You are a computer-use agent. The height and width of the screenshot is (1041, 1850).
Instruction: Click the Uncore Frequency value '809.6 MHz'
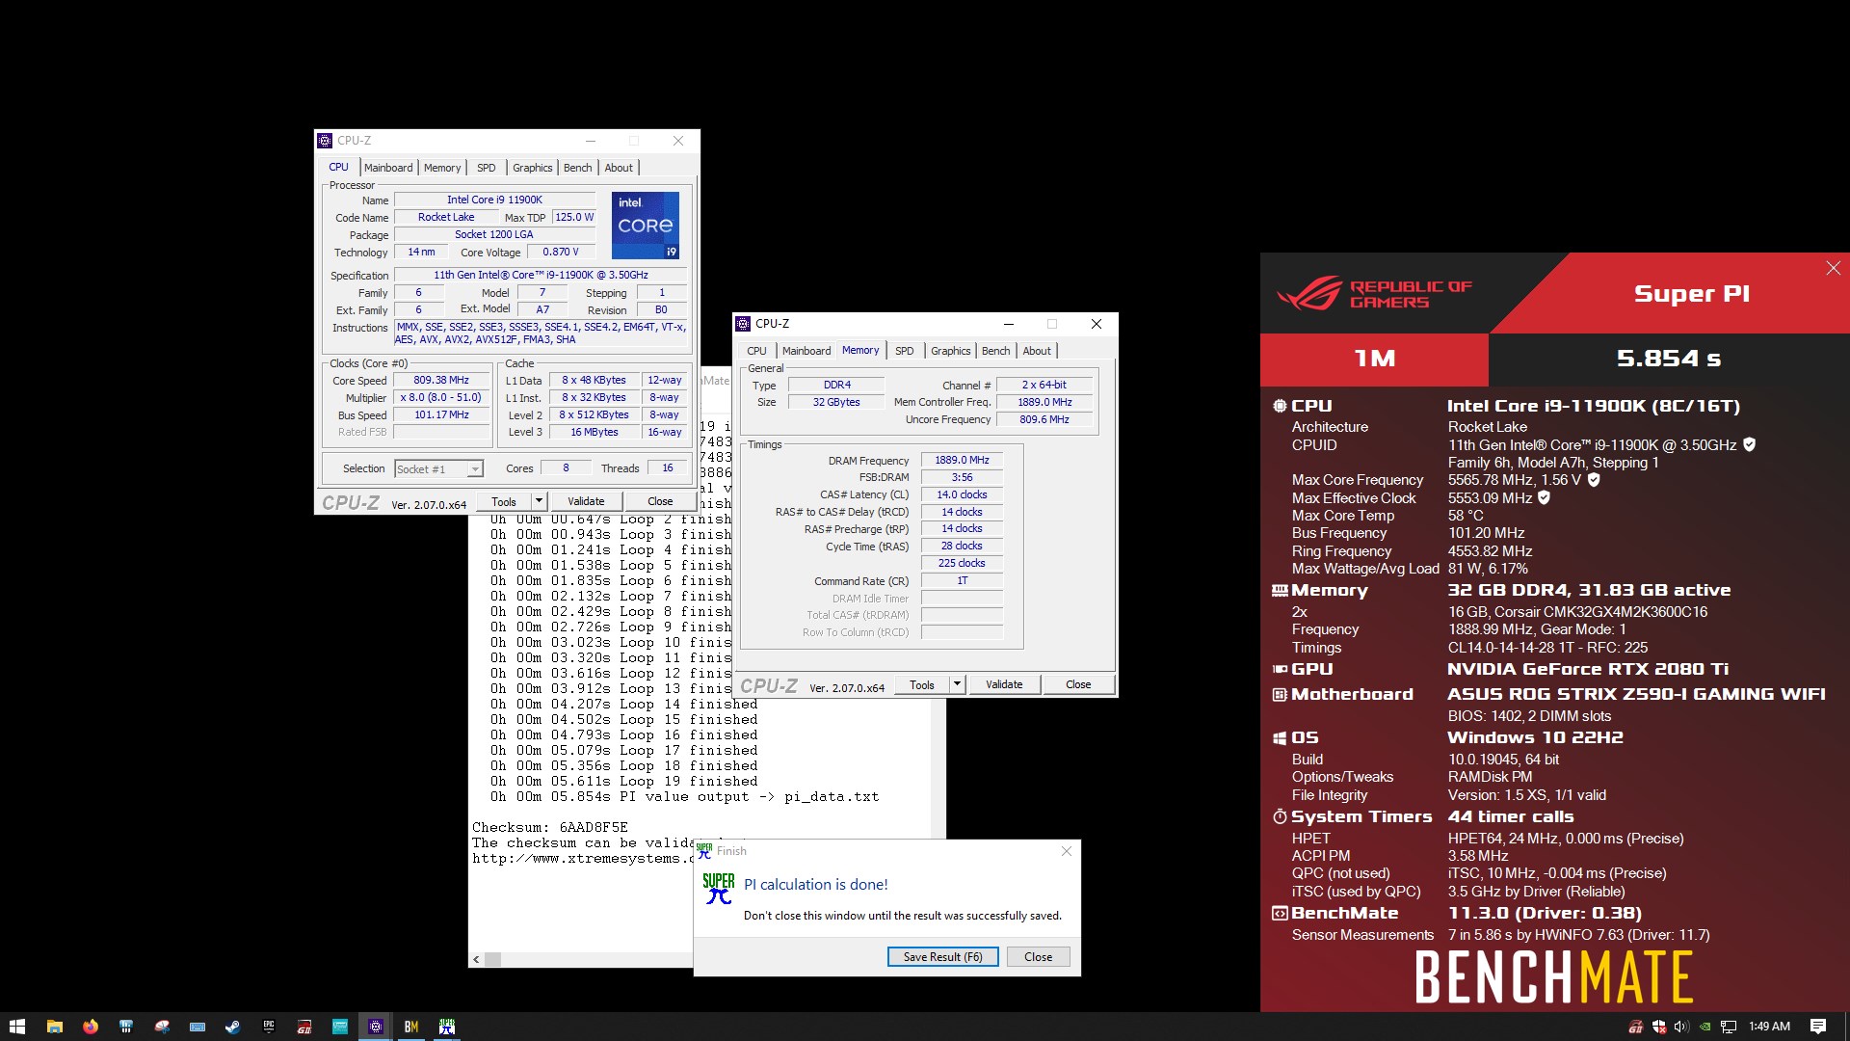[x=1044, y=419]
